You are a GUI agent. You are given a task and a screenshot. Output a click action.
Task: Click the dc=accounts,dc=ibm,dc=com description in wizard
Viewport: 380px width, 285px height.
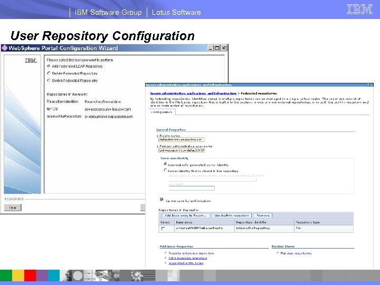(x=108, y=109)
